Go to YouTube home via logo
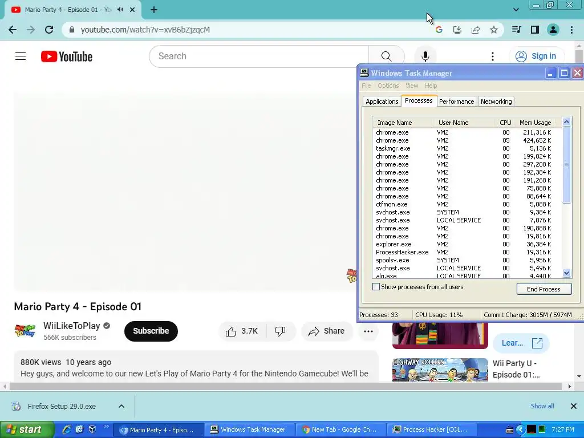The image size is (584, 438). tap(67, 56)
